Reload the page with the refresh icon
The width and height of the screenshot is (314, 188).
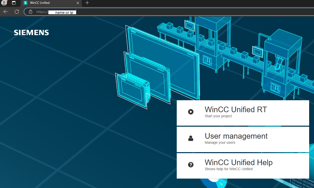[x=17, y=12]
